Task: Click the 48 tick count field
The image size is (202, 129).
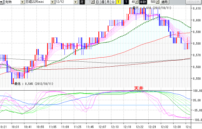Action: coord(133,2)
